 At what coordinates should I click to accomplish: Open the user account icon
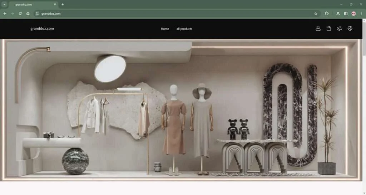(318, 29)
